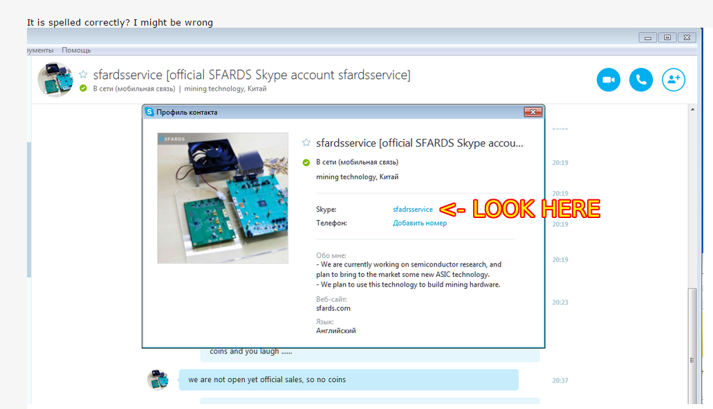Screen dimensions: 713x409
Task: Click the chat scrollbar up arrow
Action: coord(692,109)
